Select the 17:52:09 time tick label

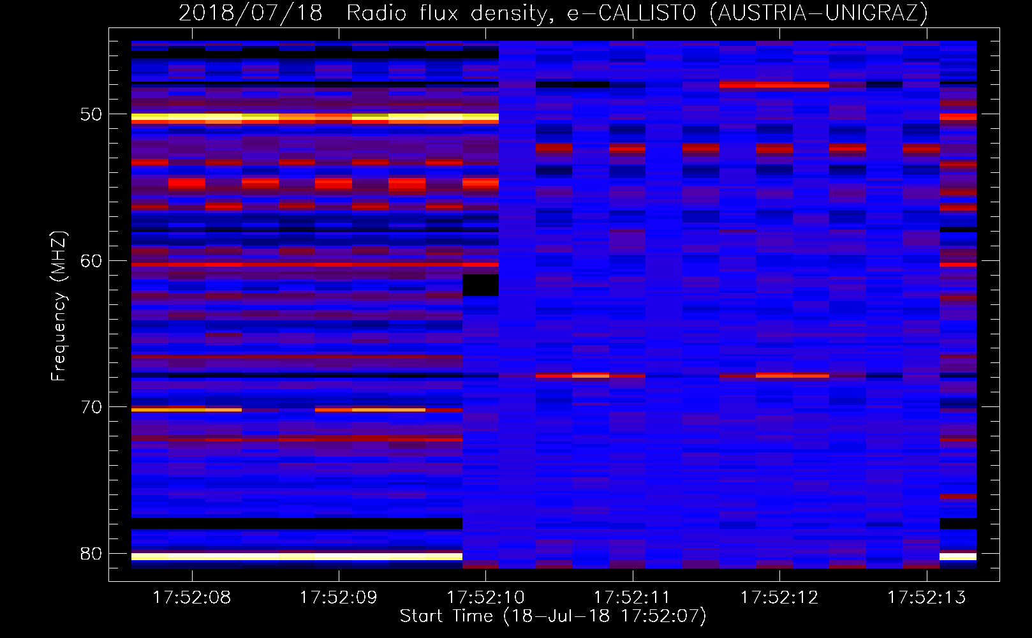pyautogui.click(x=338, y=597)
